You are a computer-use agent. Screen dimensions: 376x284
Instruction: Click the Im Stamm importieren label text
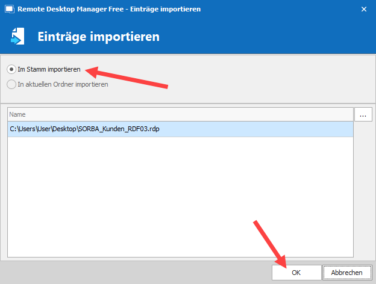(x=49, y=70)
